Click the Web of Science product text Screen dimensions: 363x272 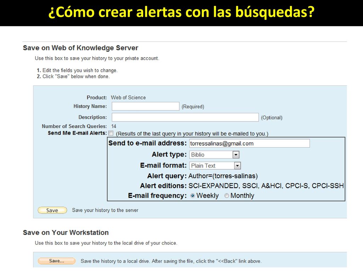128,98
